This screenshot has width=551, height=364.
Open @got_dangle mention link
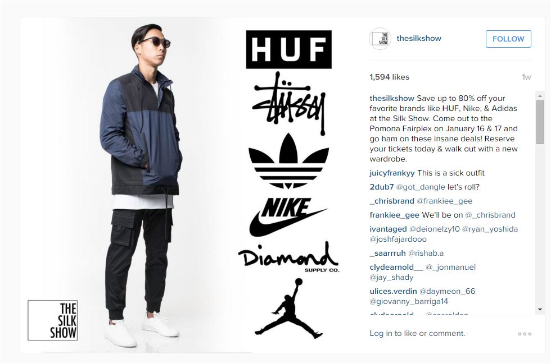coord(421,187)
